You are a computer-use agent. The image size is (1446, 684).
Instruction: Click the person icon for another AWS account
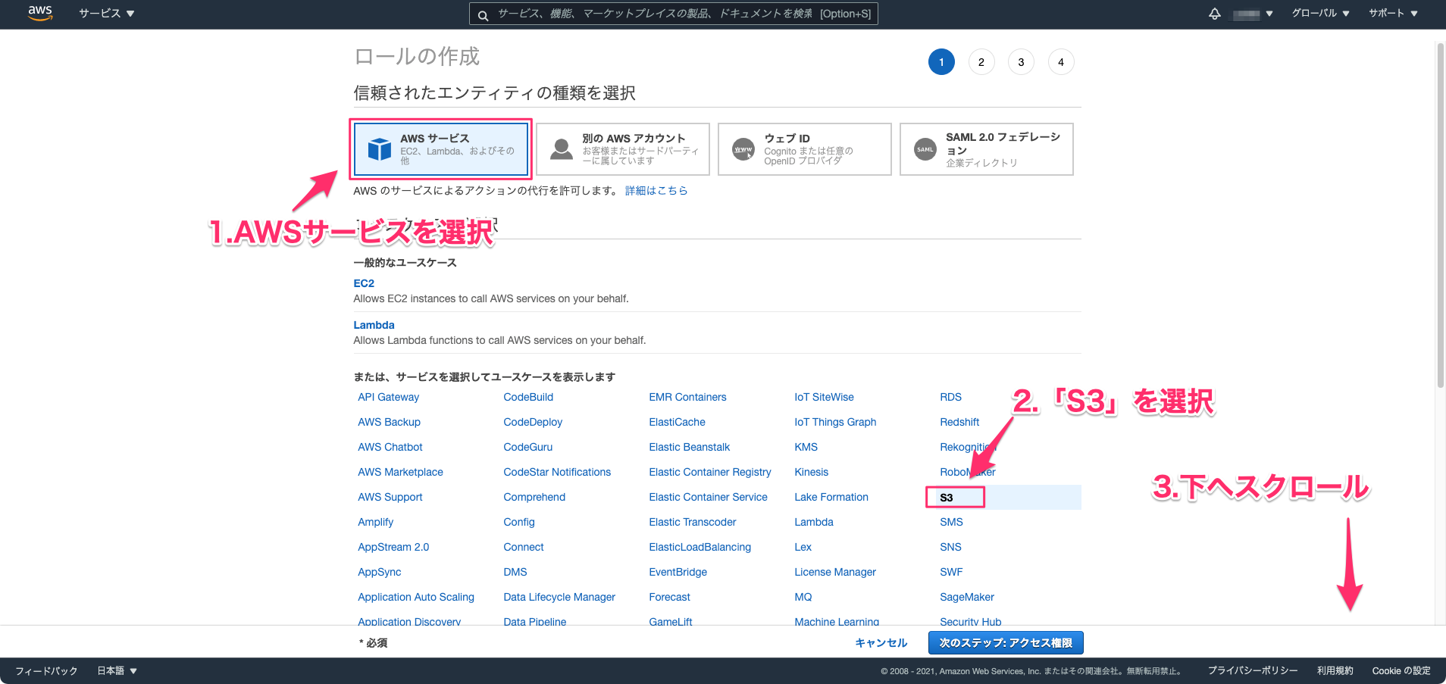562,149
